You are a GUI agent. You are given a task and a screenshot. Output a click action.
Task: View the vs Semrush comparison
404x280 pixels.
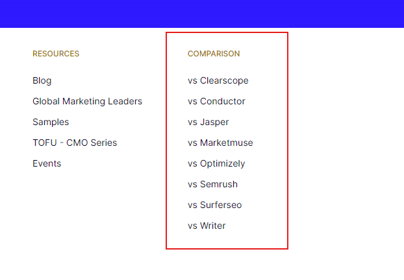point(213,184)
